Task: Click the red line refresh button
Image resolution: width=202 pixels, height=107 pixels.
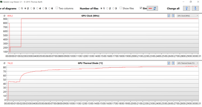Action: (x=152, y=8)
